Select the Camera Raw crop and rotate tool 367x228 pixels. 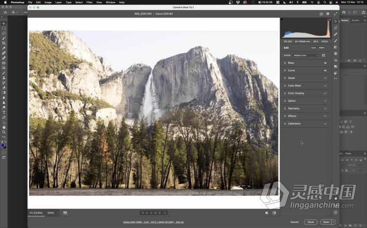click(336, 28)
